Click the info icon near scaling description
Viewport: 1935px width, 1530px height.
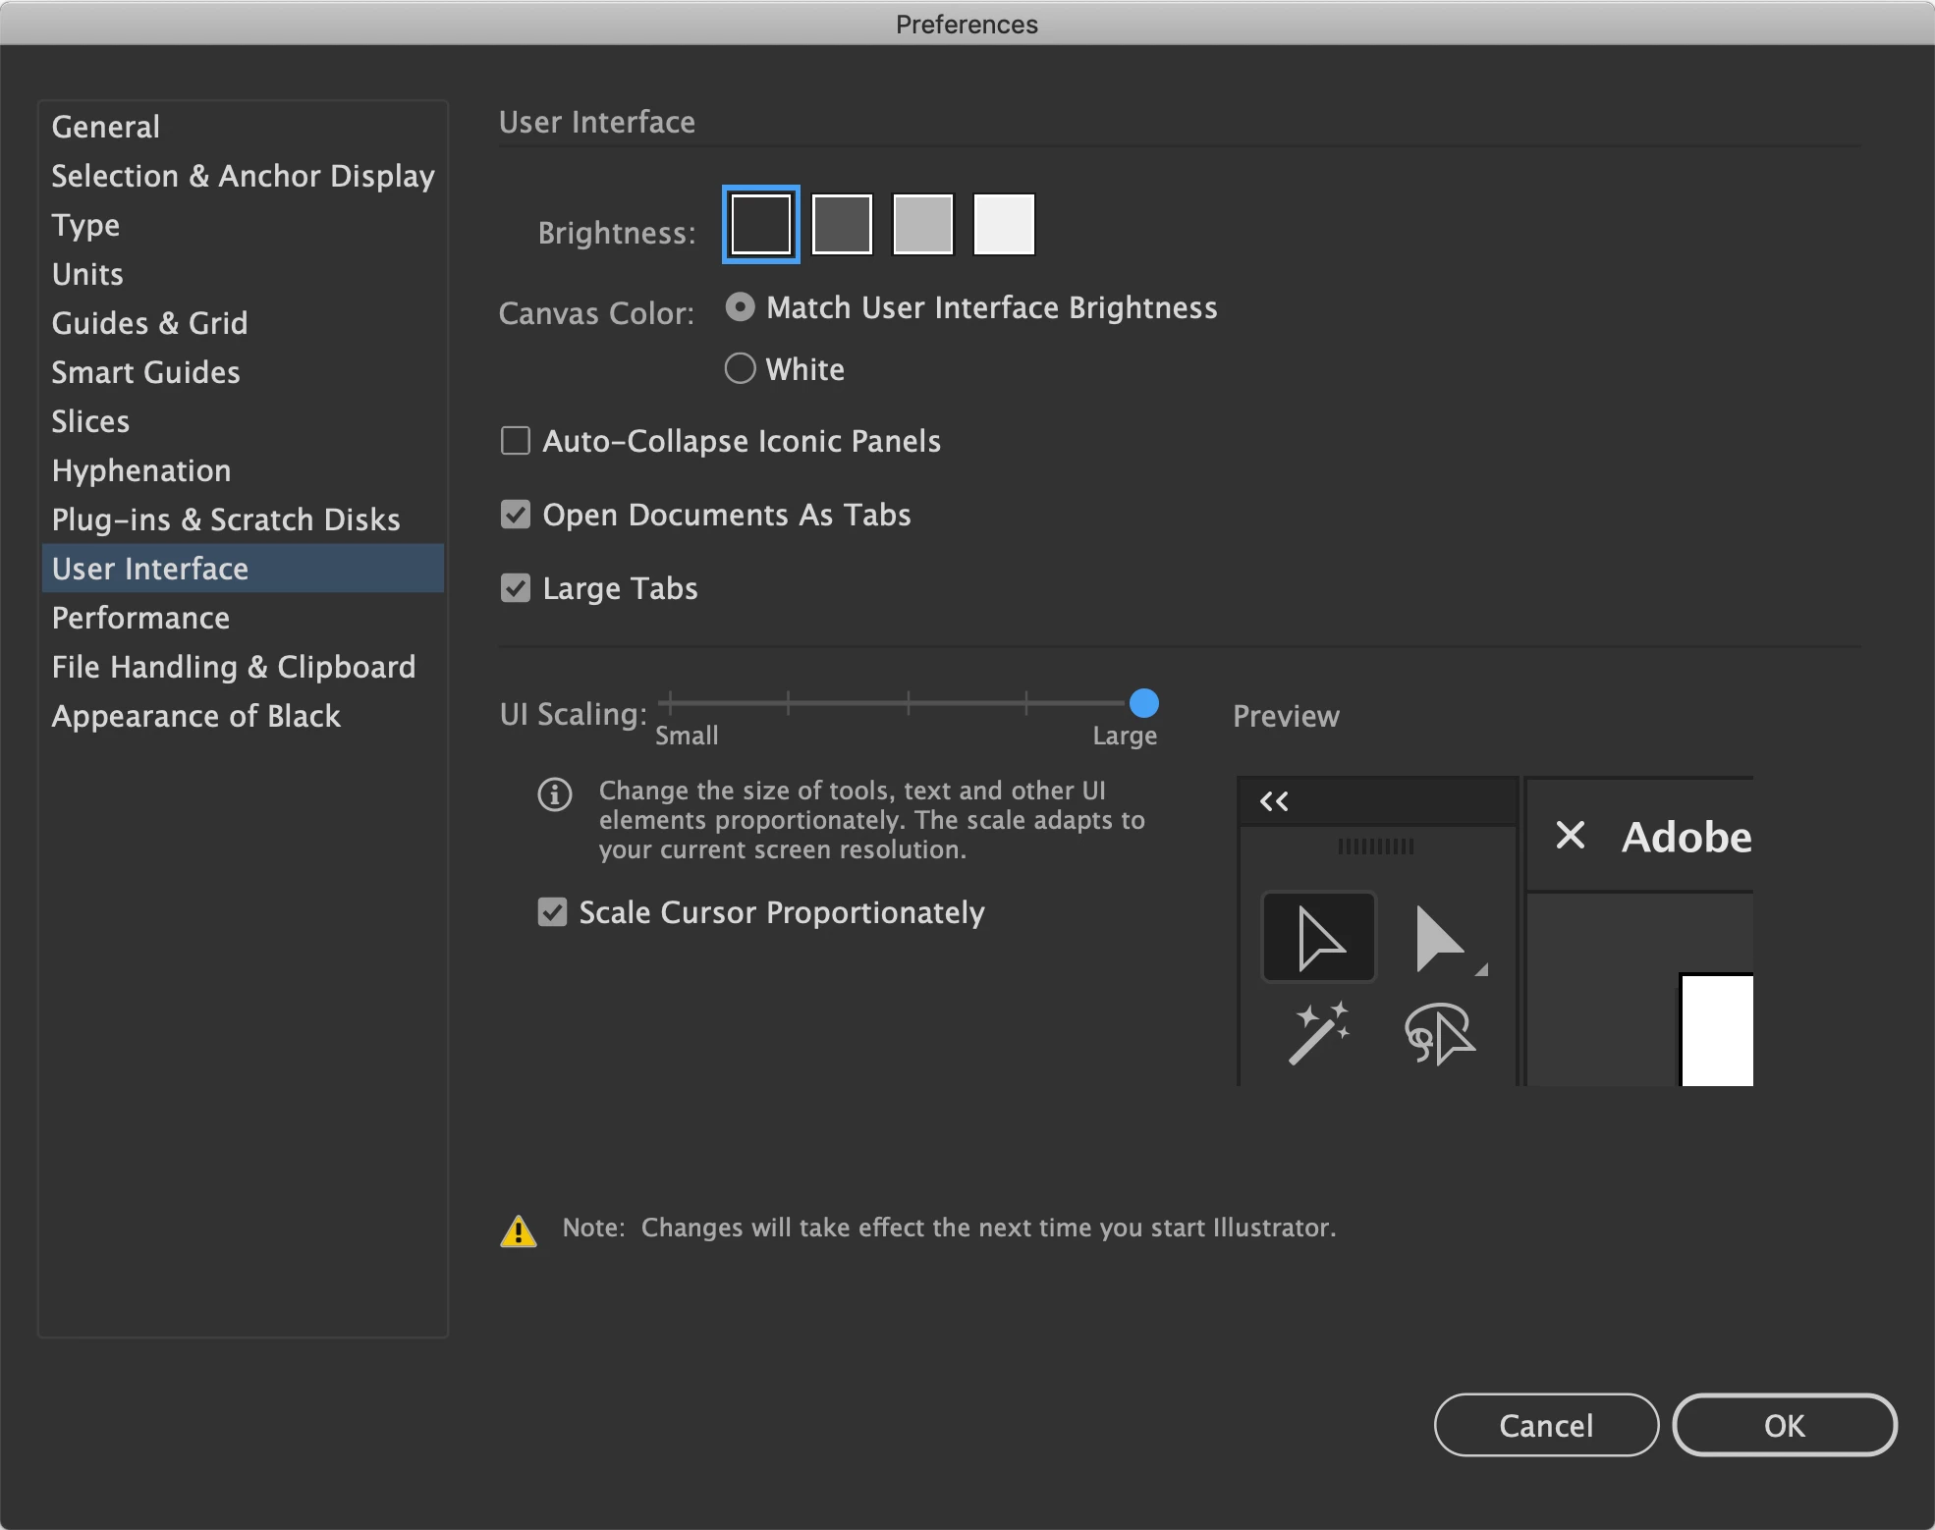(555, 793)
